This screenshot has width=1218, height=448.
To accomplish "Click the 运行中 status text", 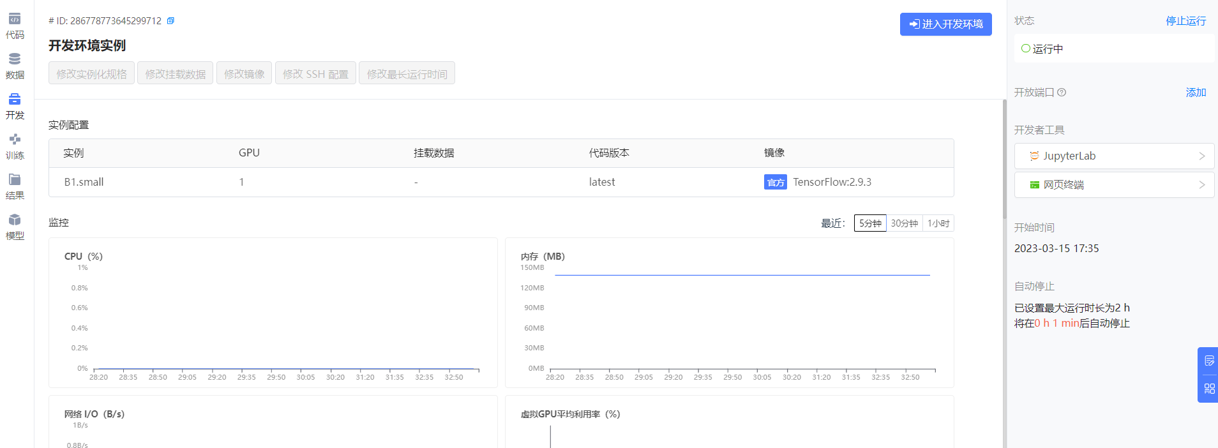I will [x=1048, y=49].
